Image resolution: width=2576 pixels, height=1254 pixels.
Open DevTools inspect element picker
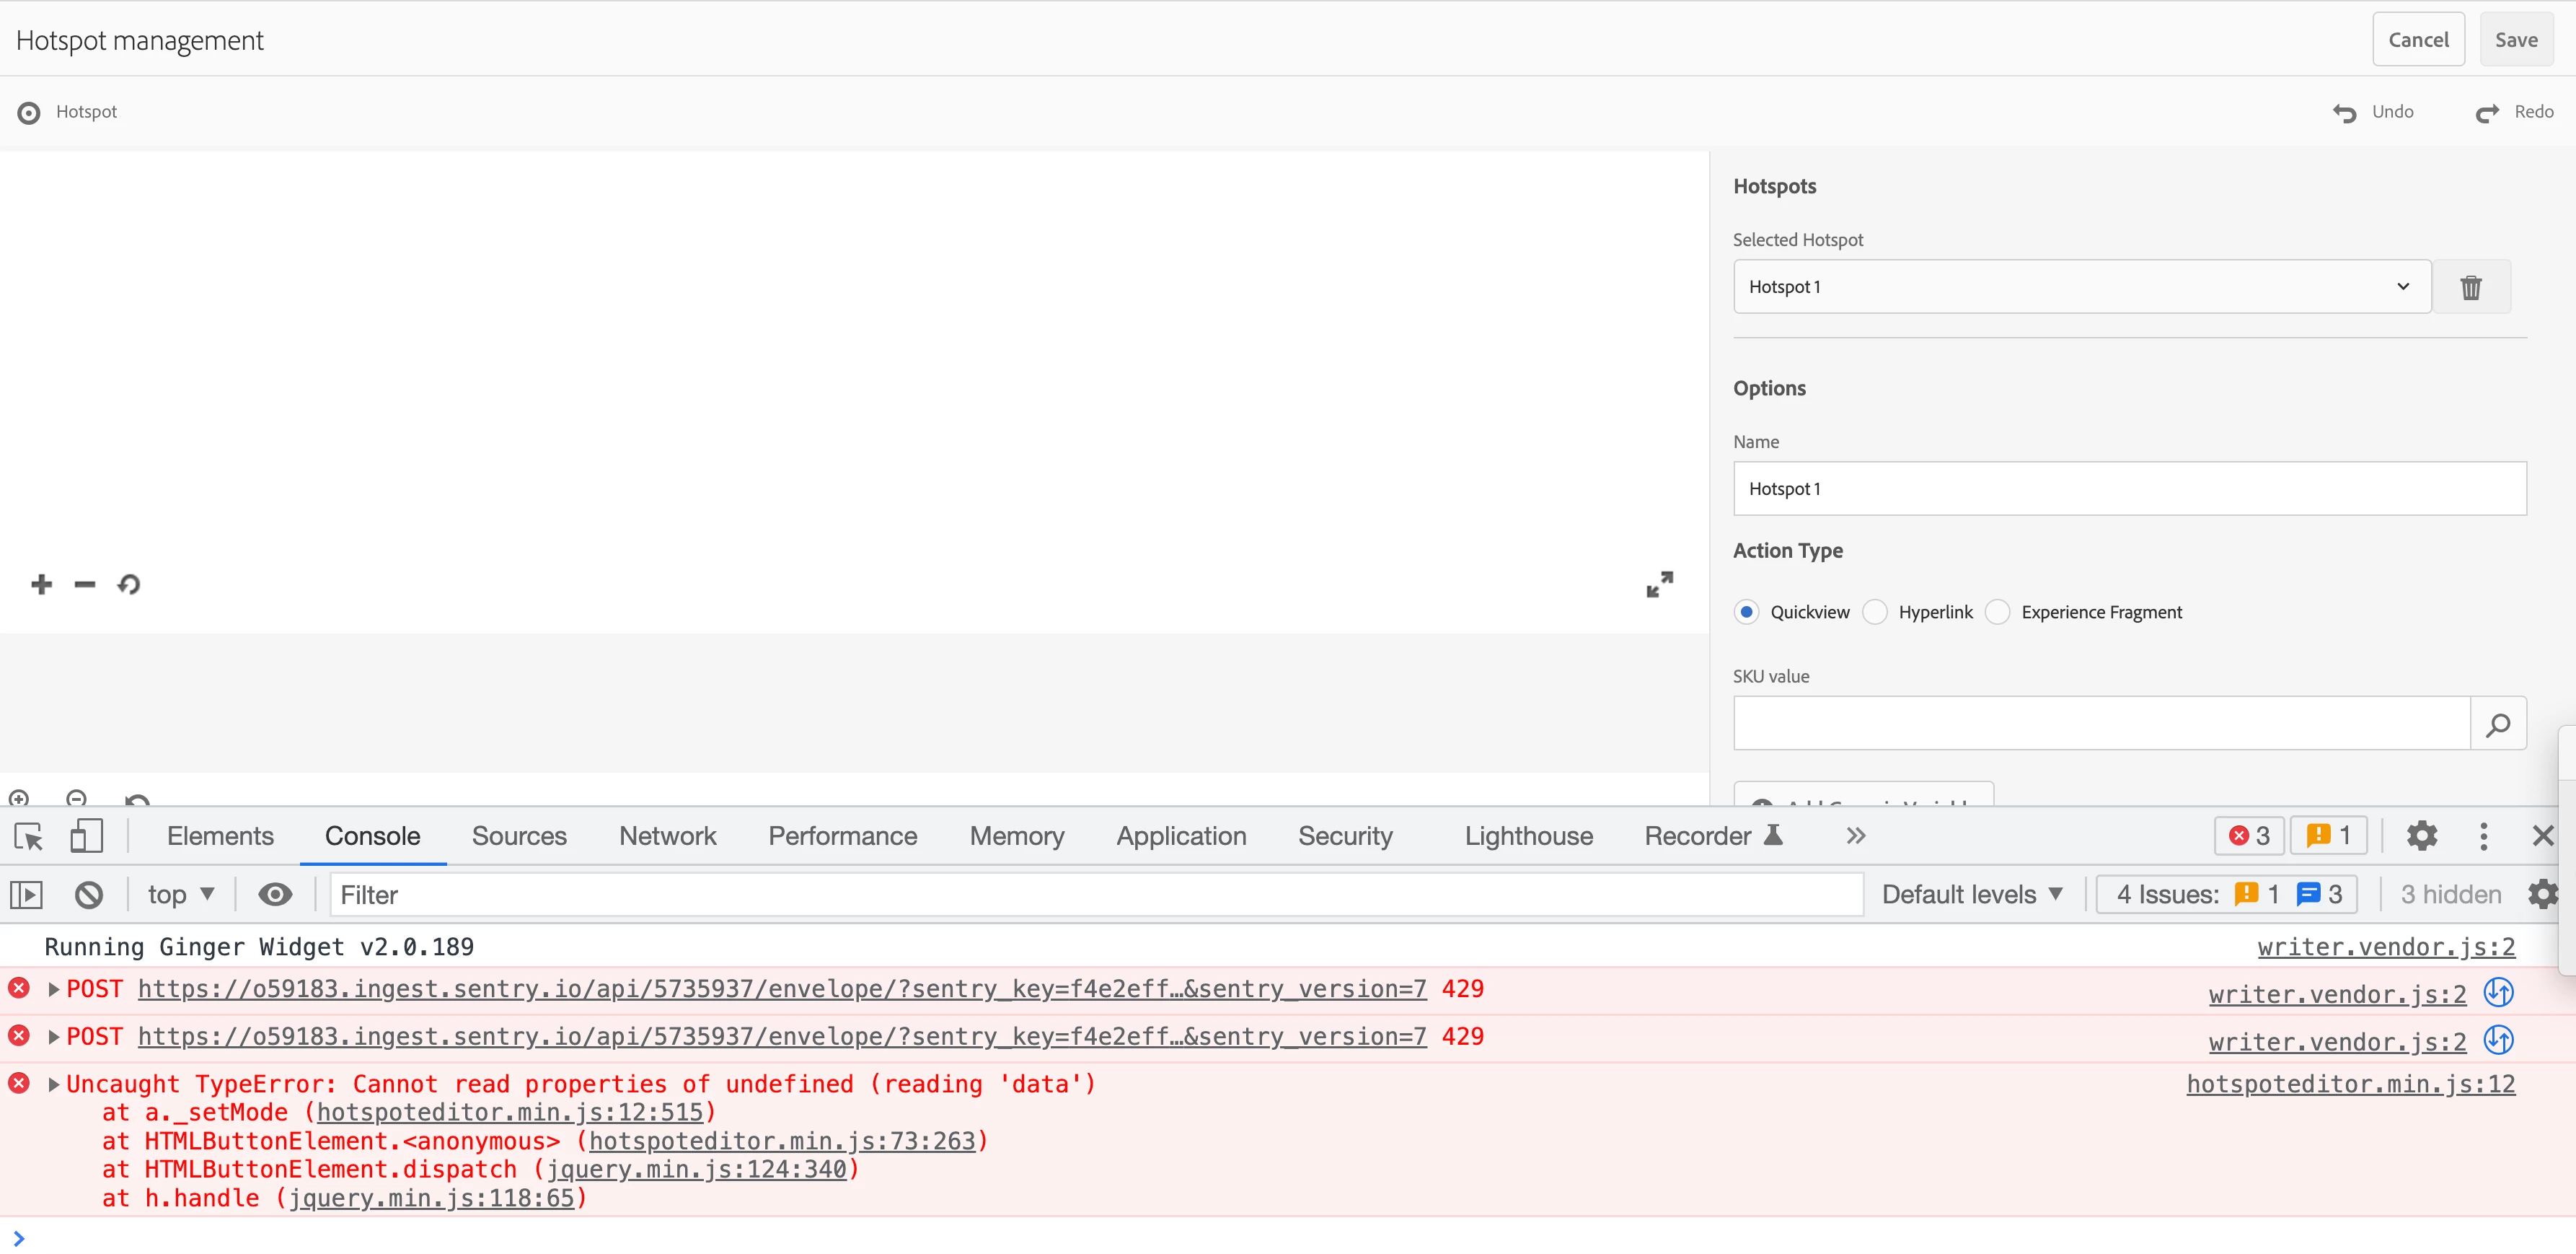point(29,836)
